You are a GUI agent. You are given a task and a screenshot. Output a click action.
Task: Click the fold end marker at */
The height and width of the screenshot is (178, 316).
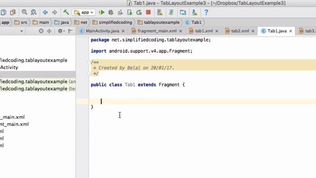88,74
